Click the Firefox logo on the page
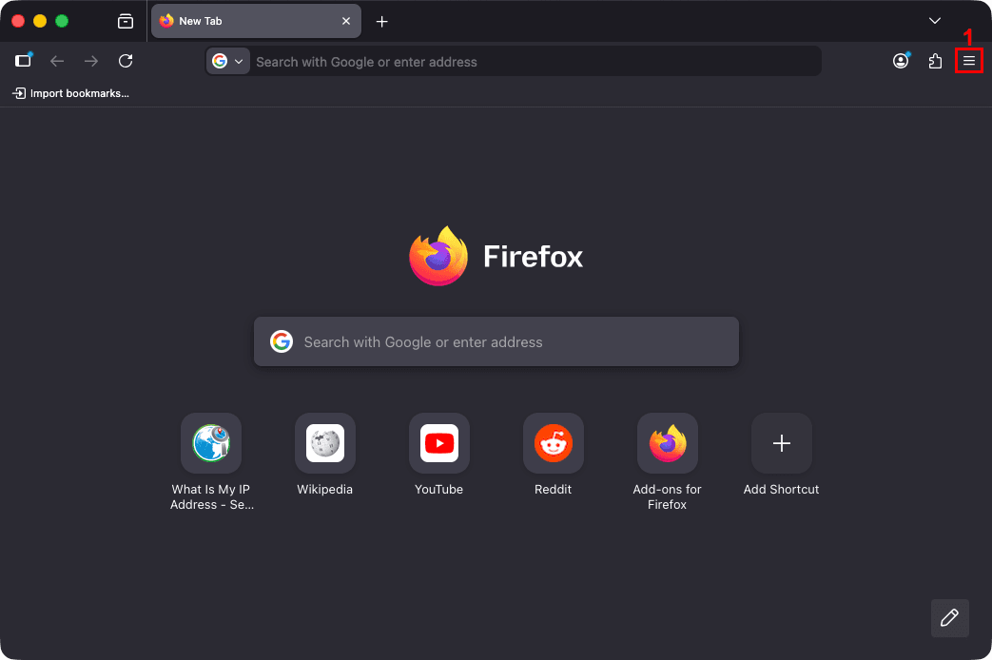The height and width of the screenshot is (660, 992). (x=438, y=256)
